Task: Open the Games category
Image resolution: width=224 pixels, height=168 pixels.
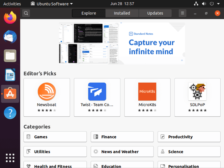Action: click(55, 137)
